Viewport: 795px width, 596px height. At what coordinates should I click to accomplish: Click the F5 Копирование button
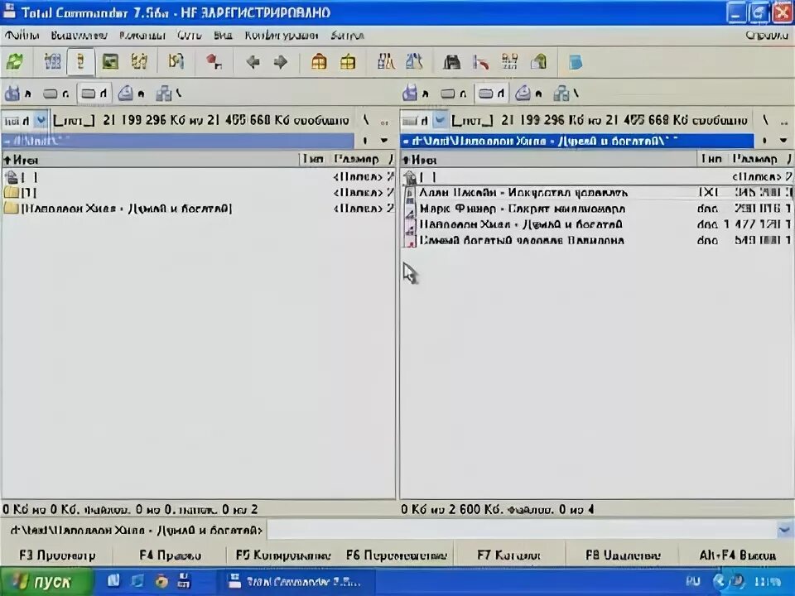(x=283, y=555)
